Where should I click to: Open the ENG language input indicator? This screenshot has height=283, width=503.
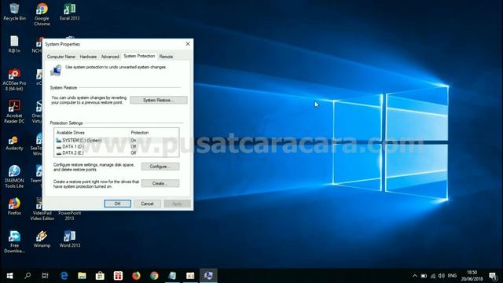point(452,276)
